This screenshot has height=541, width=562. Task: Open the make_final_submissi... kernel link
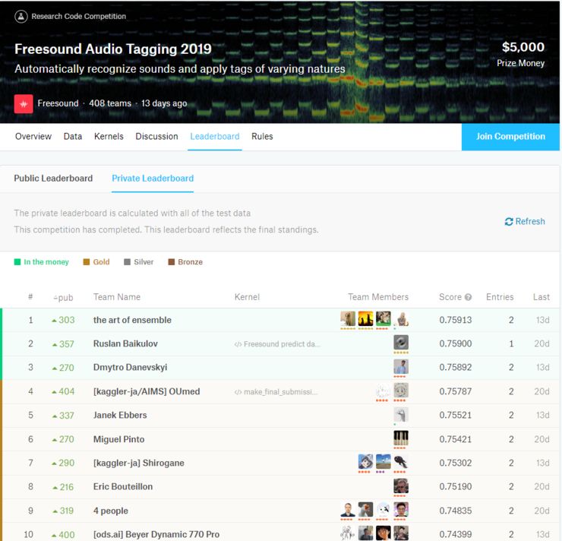tap(276, 392)
